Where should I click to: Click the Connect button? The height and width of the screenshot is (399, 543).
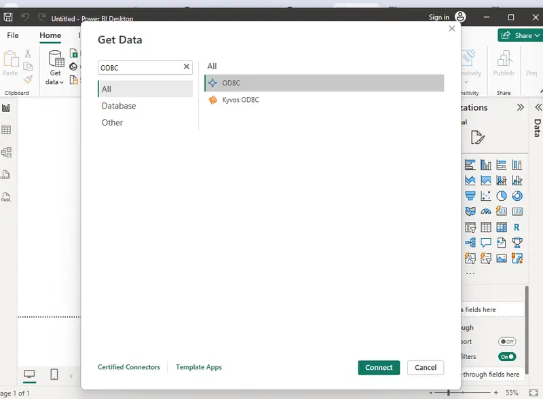(379, 368)
